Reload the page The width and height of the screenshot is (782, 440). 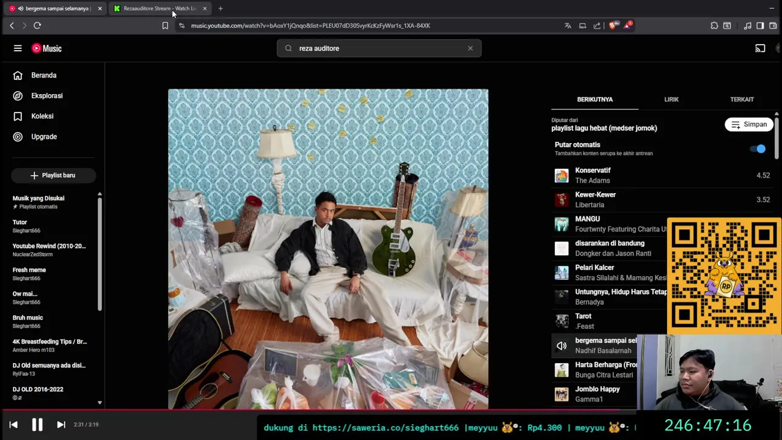37,26
